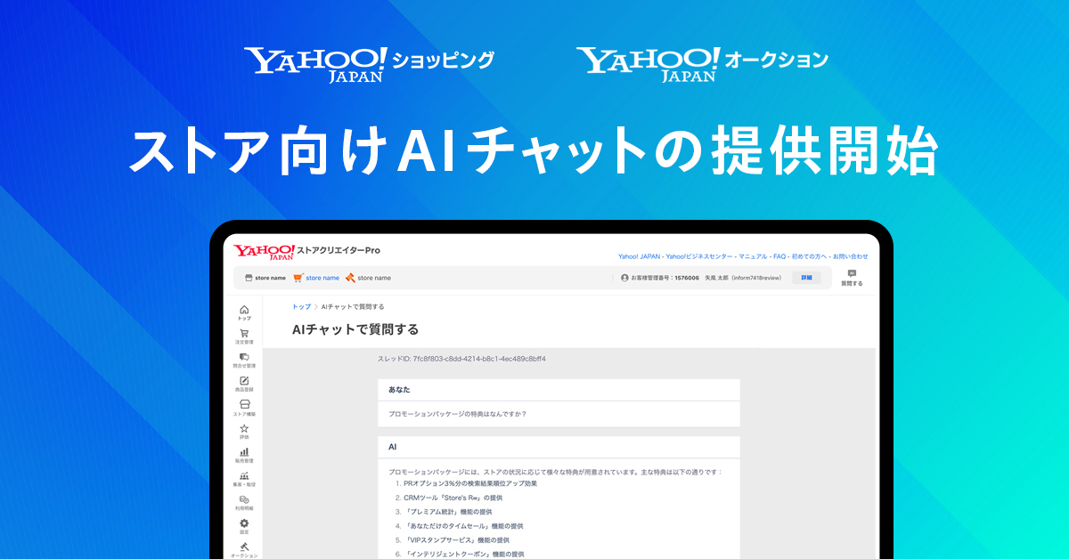
Task: Click list item 「あなただけのタイムセール」機能の提供
Action: point(463,526)
